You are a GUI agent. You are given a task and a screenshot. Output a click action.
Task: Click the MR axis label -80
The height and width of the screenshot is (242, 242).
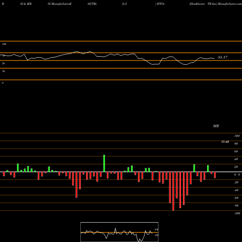point(236,206)
